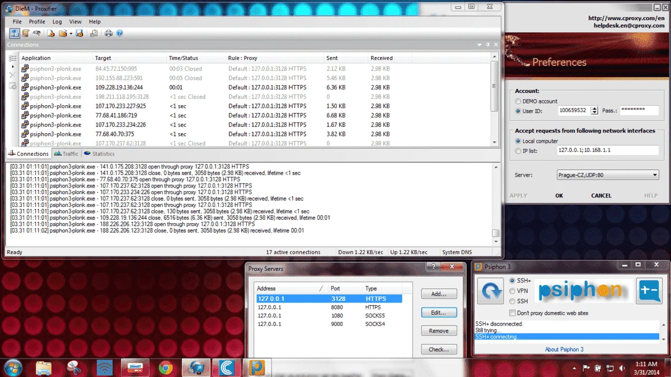Open Google Chrome from the taskbar
This screenshot has height=377, width=671.
point(166,367)
